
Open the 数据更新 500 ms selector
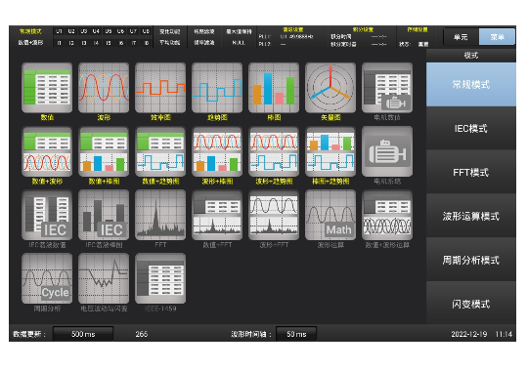pyautogui.click(x=83, y=334)
